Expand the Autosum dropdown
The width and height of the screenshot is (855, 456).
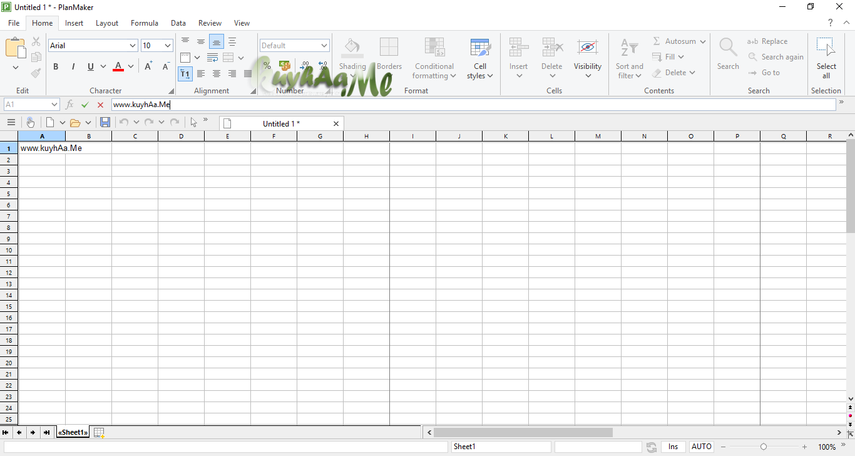[703, 41]
